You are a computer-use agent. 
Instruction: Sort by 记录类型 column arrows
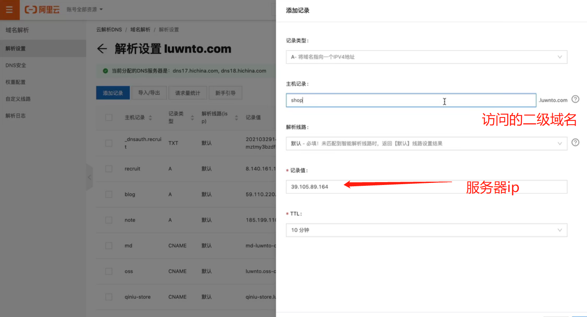(x=192, y=118)
